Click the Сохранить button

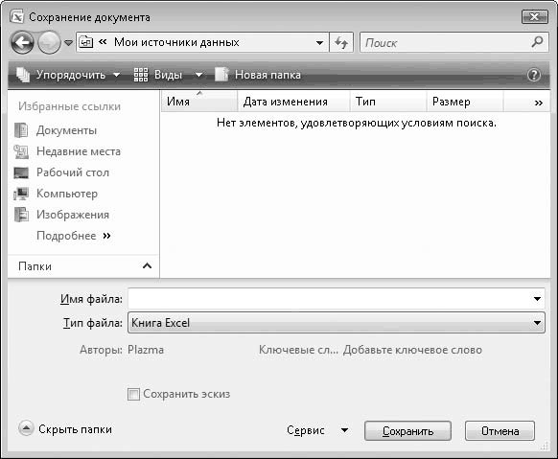407,431
